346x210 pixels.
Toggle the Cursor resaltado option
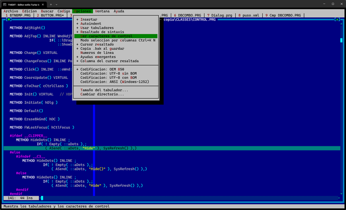point(116,44)
